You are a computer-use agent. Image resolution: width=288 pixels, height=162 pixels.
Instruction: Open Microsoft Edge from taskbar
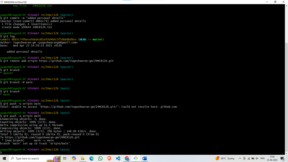coord(92,158)
